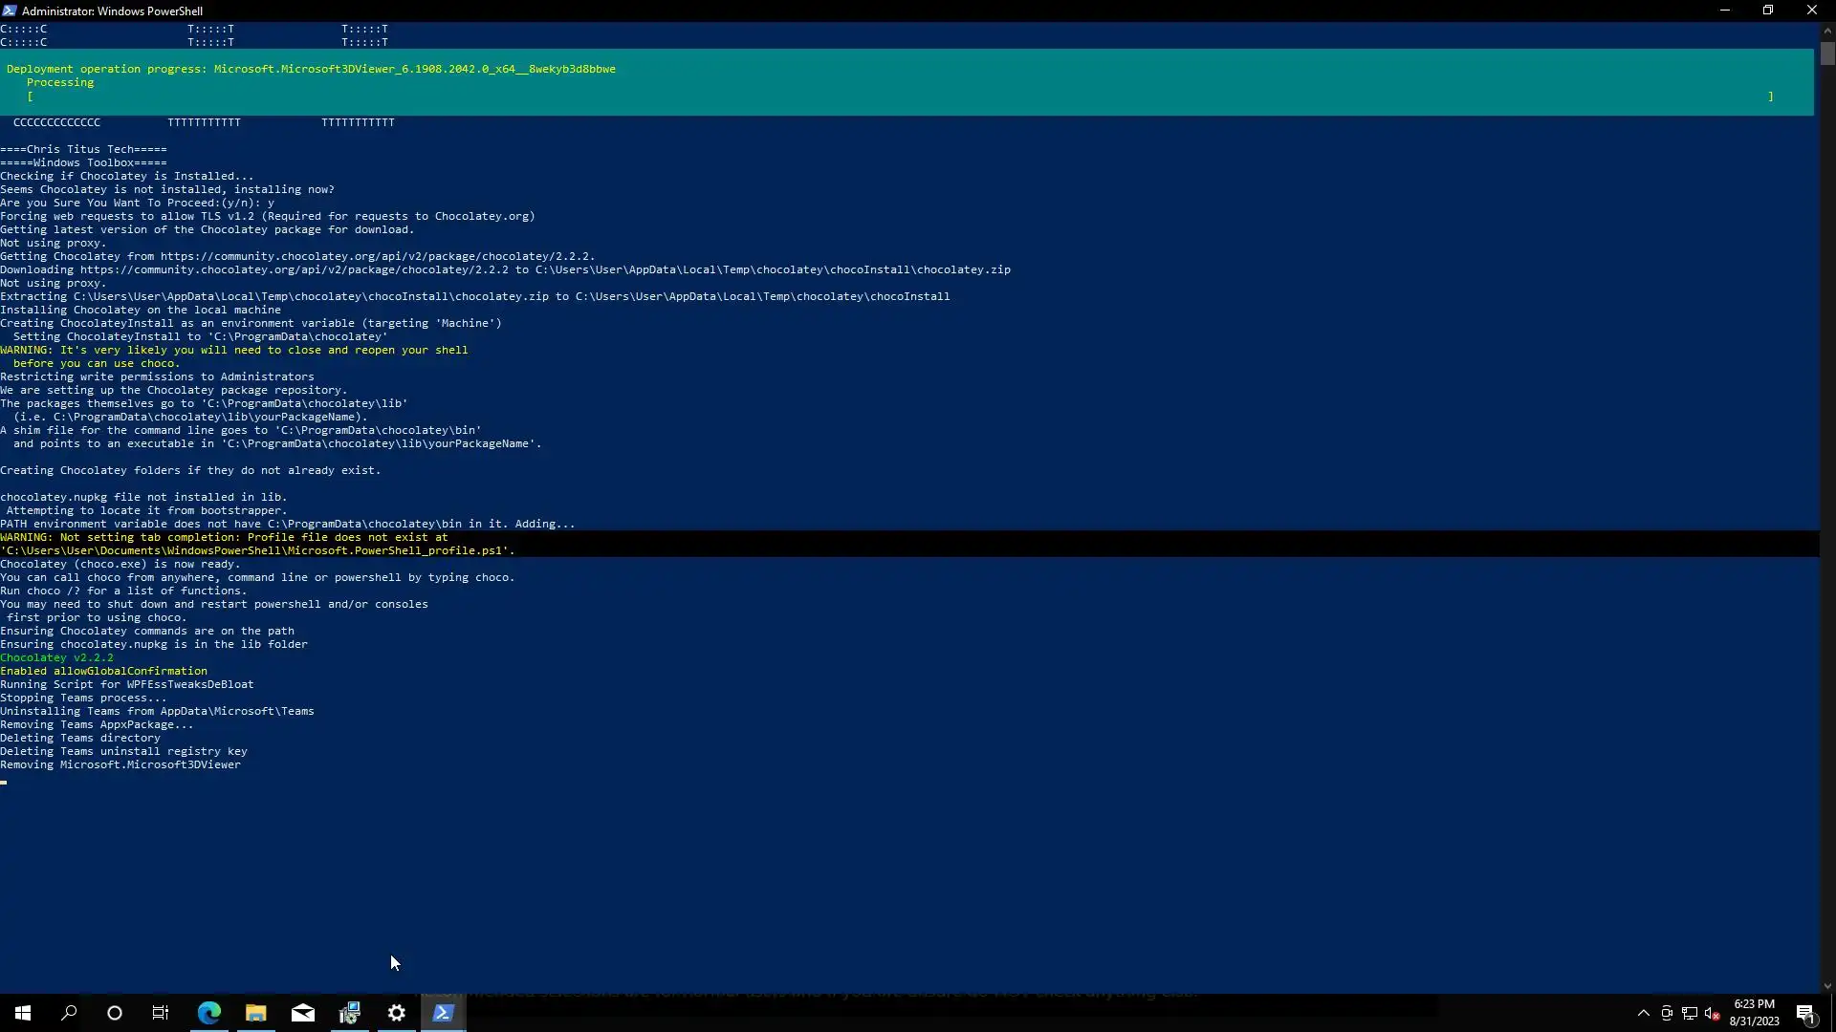Viewport: 1836px width, 1032px height.
Task: Switch to PowerShell taskbar icon
Action: 443,1013
